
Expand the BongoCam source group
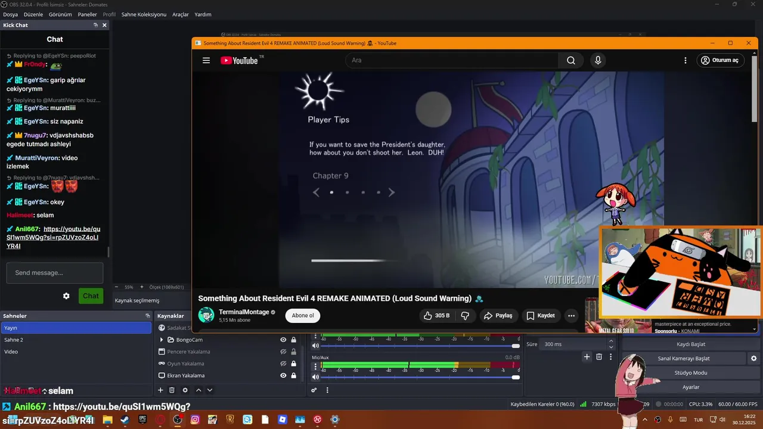(x=162, y=340)
